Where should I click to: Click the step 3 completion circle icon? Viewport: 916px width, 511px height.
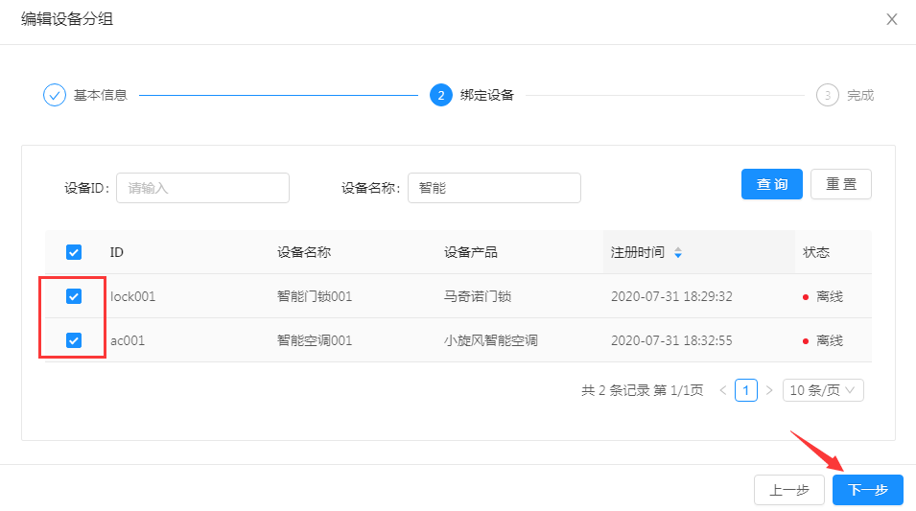(827, 95)
